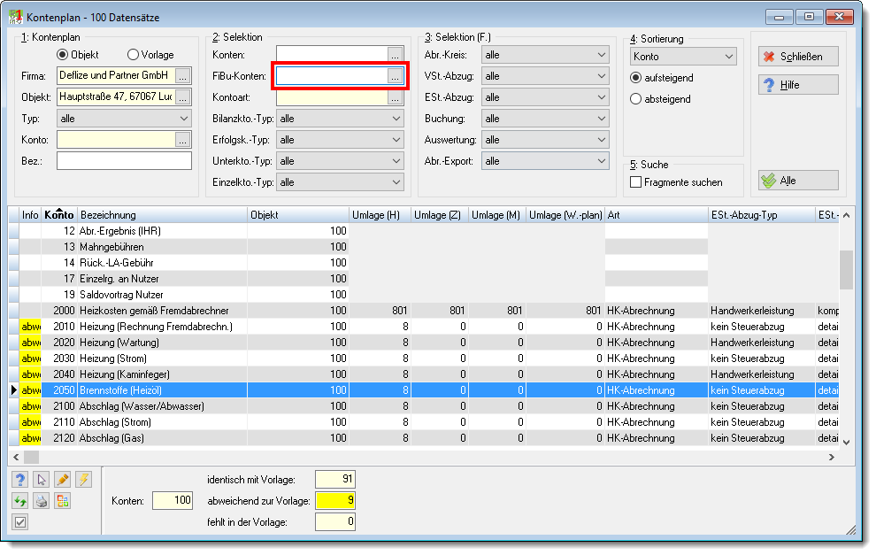
Task: Click the row marker arrow beside 2050
Action: click(x=14, y=390)
